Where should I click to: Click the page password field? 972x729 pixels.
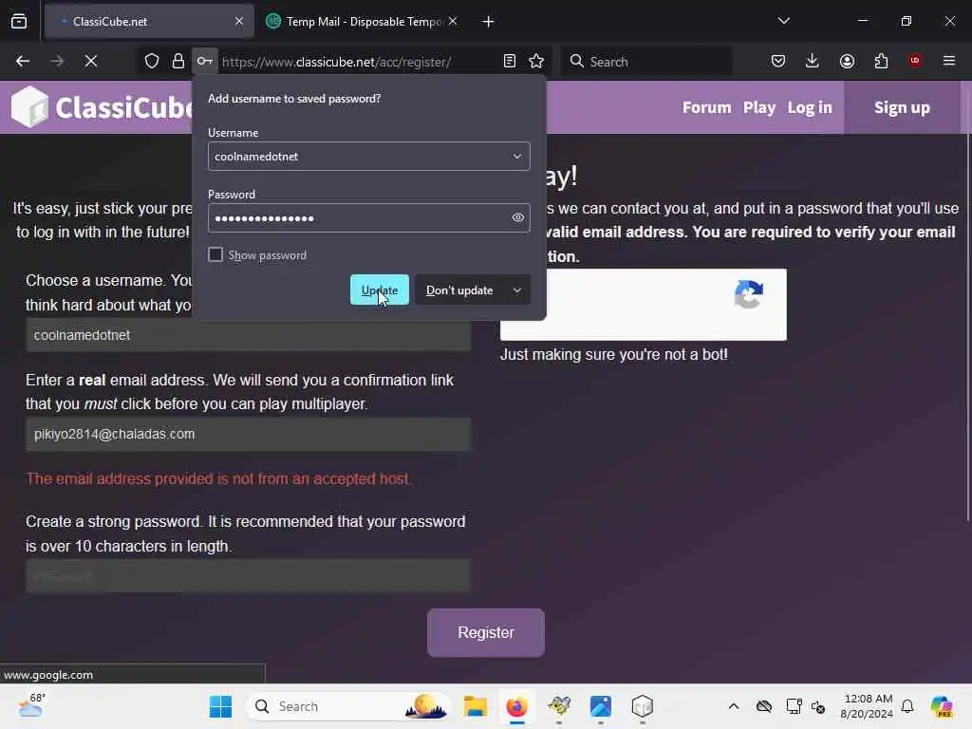point(248,576)
